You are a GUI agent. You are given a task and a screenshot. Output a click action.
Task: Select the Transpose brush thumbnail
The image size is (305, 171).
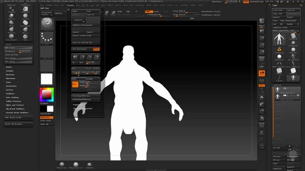pyautogui.click(x=11, y=9)
